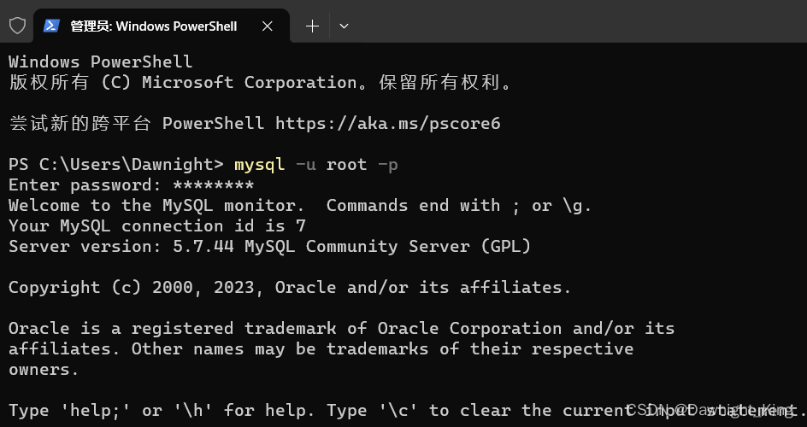
Task: Click the 'Server version: 5.7.44' line
Action: pos(269,247)
